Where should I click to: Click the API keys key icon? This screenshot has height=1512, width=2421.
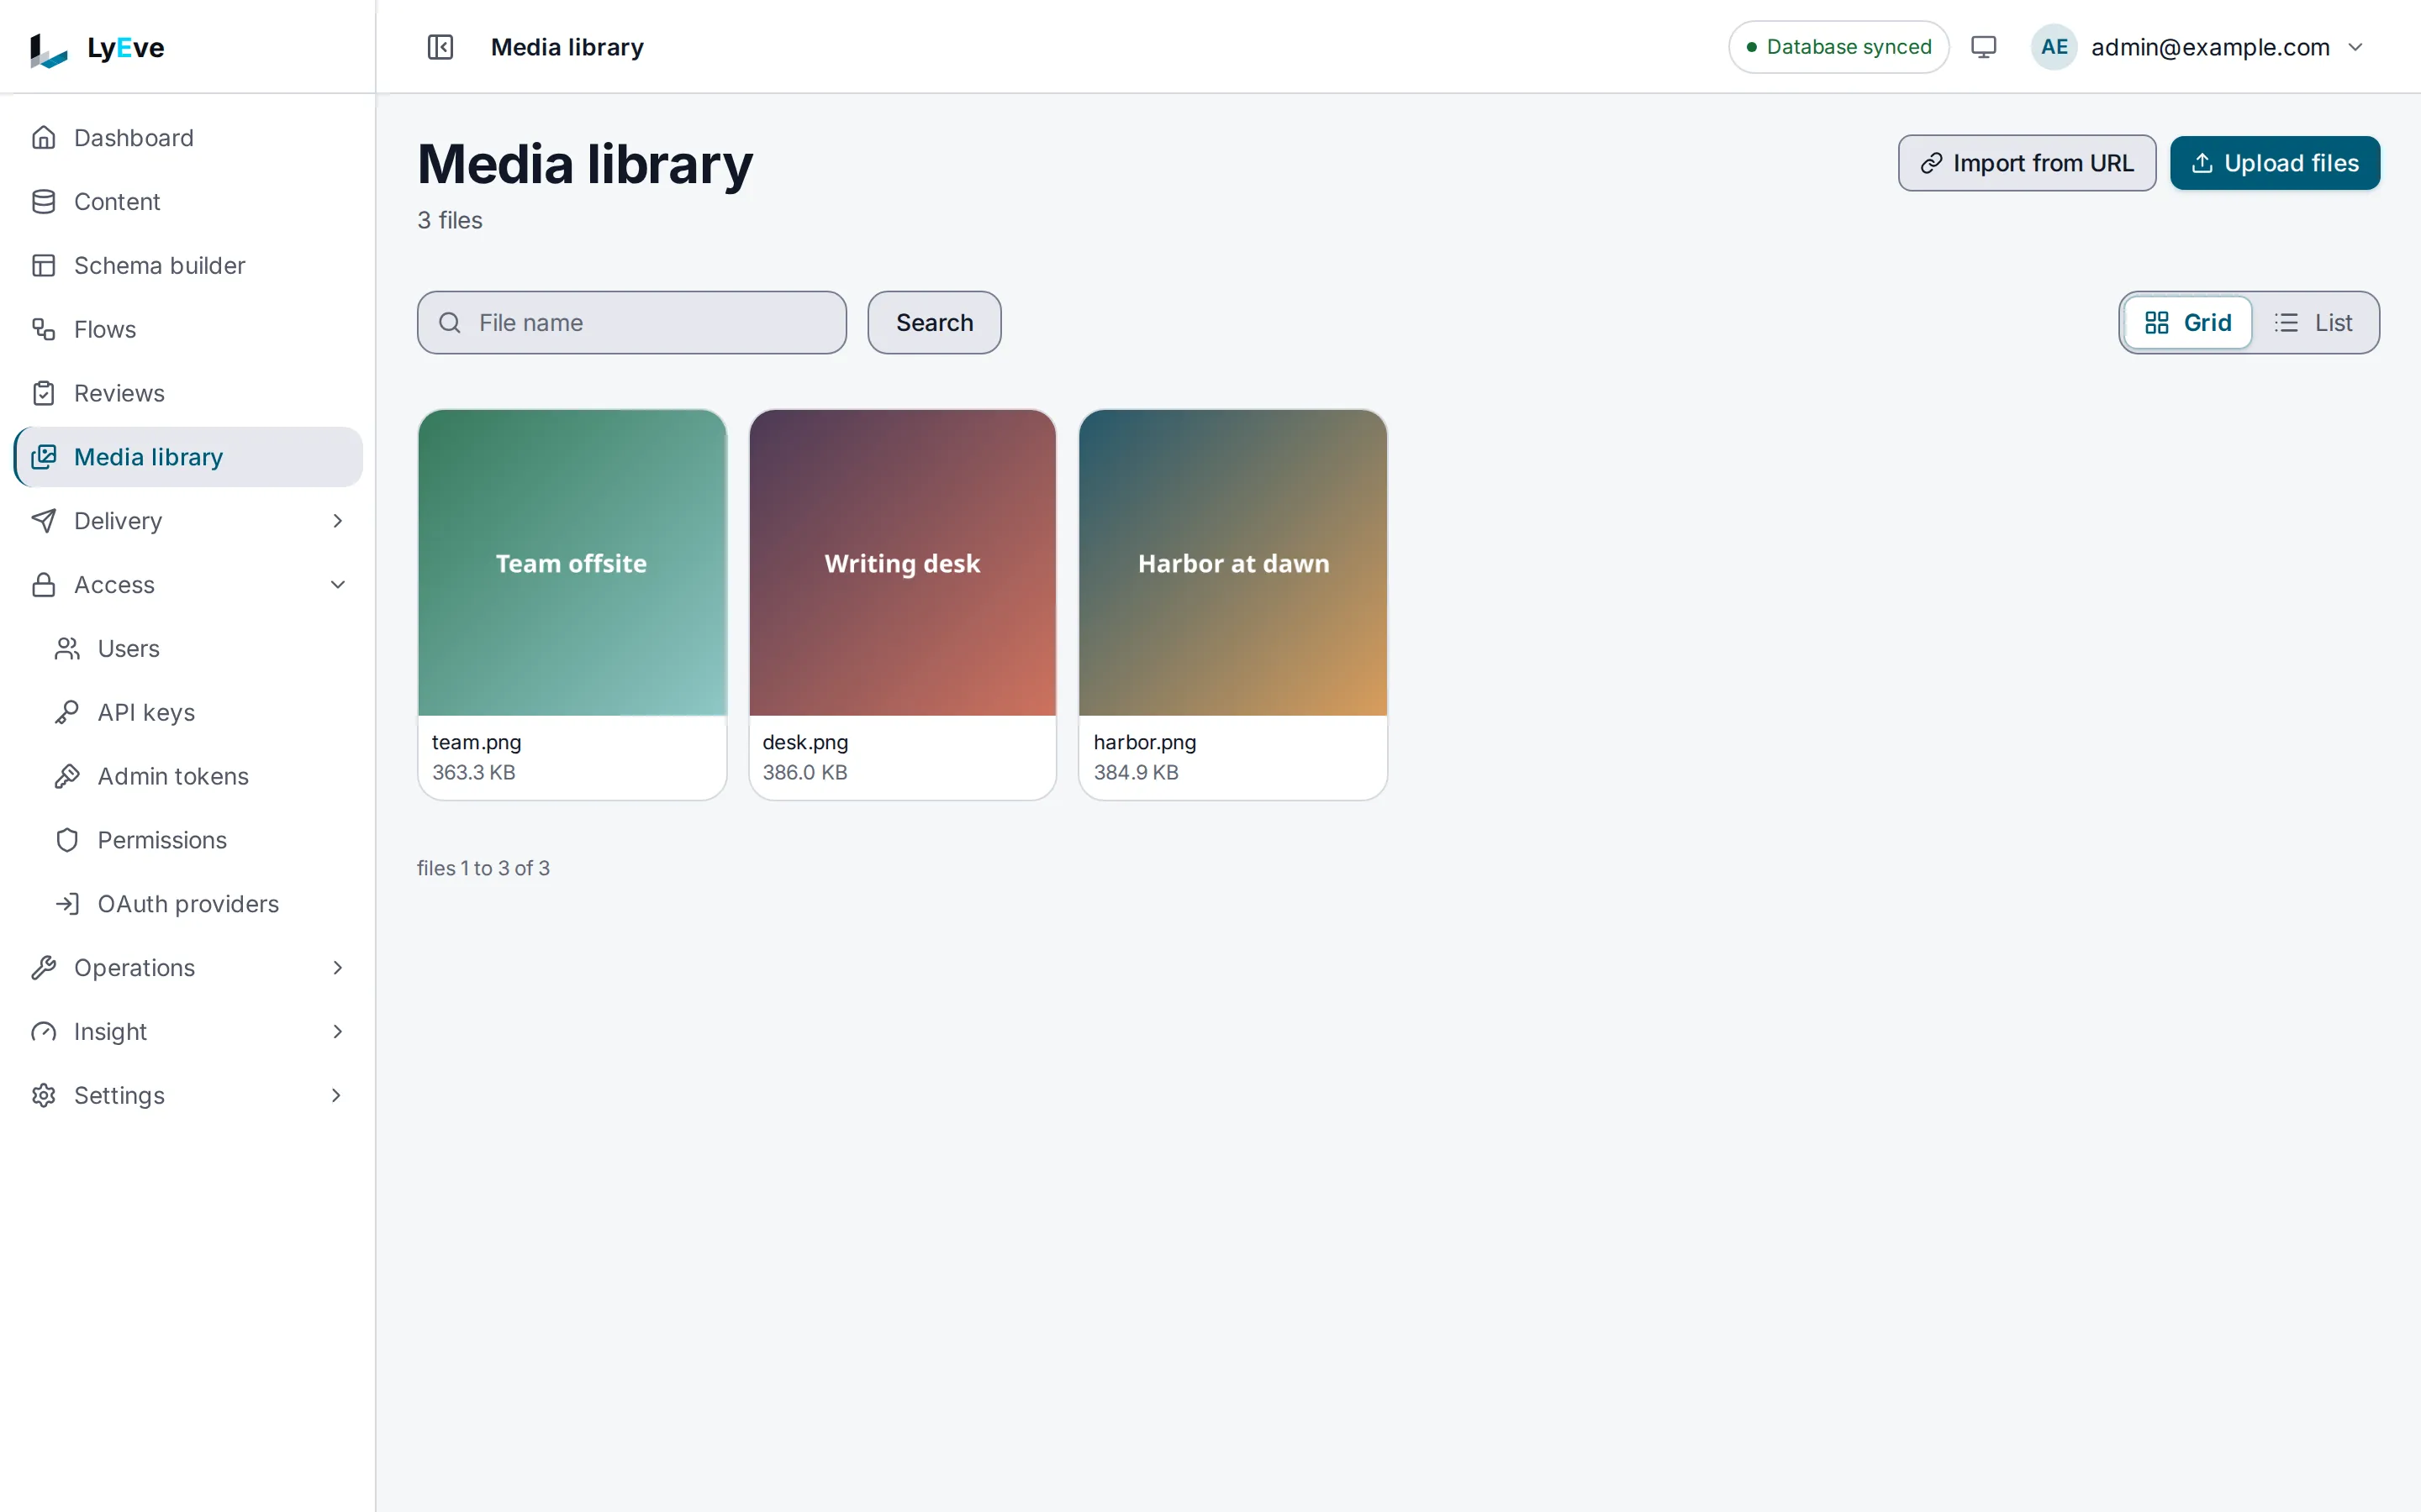67,713
